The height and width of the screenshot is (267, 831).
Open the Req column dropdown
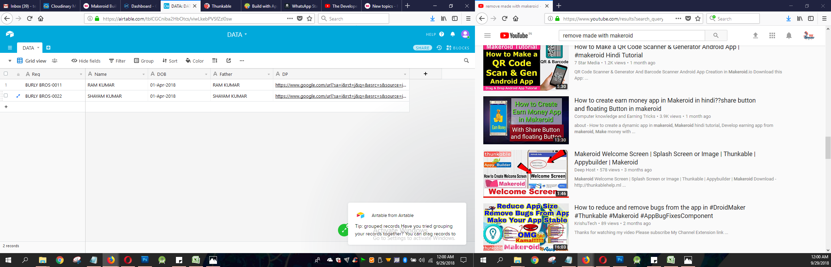point(81,74)
